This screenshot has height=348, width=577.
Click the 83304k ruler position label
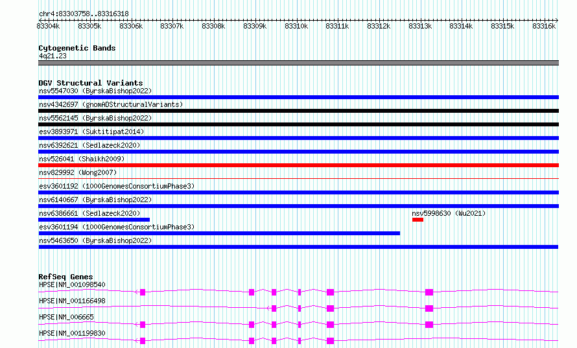(x=48, y=26)
